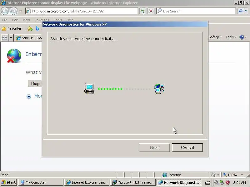Open the Tools command bar dropdown
The image size is (250, 187).
click(231, 37)
